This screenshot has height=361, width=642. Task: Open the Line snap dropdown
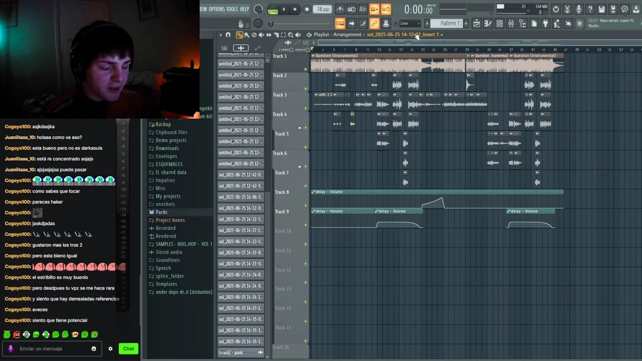click(x=410, y=23)
